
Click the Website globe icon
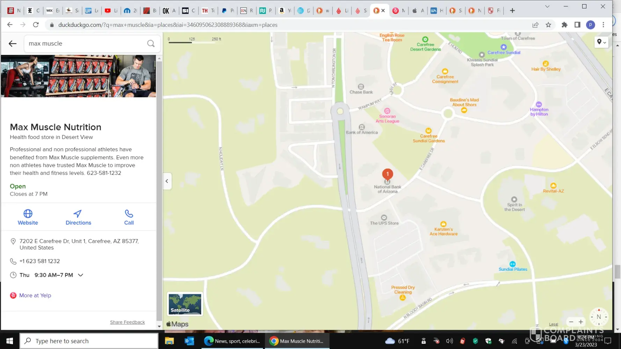[x=28, y=214]
